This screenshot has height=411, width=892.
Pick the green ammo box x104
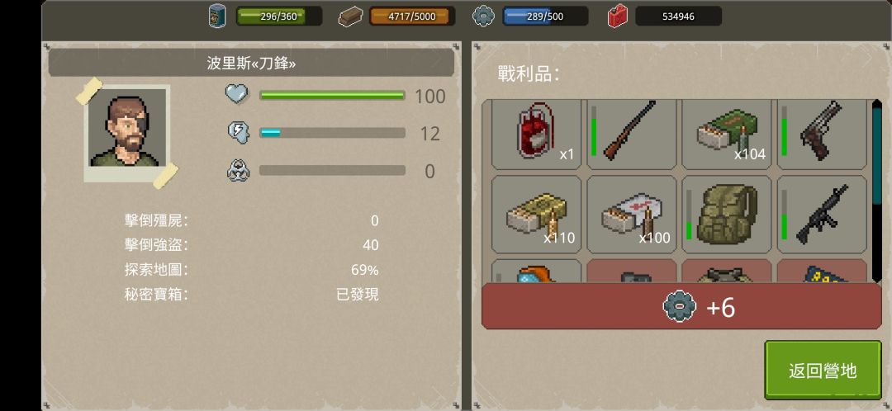pyautogui.click(x=727, y=135)
